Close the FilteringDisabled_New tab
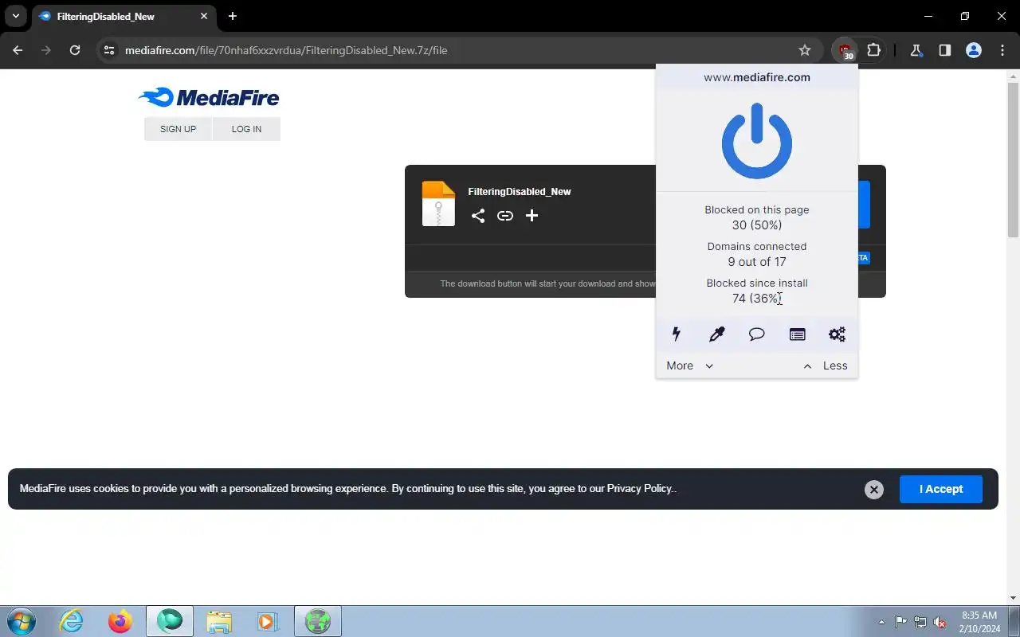The width and height of the screenshot is (1020, 637). 204,16
